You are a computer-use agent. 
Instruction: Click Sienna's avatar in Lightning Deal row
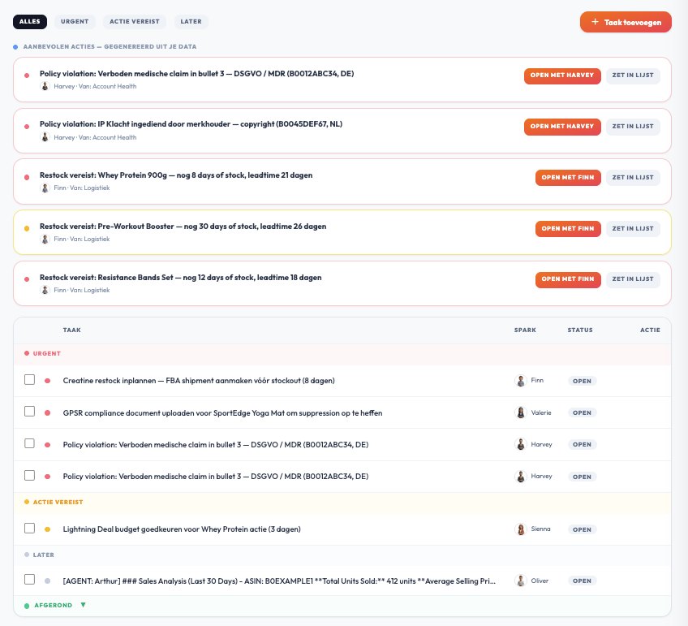tap(521, 529)
